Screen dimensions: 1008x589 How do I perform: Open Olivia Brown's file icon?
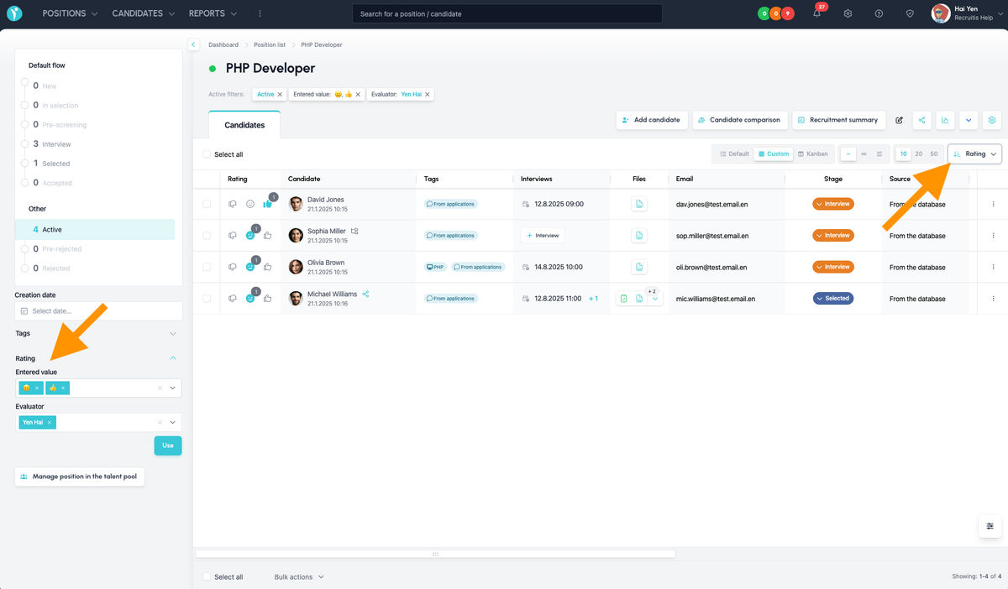coord(639,267)
